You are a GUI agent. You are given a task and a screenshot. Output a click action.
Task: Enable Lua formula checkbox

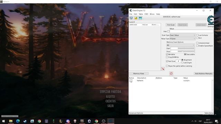pos(197,35)
